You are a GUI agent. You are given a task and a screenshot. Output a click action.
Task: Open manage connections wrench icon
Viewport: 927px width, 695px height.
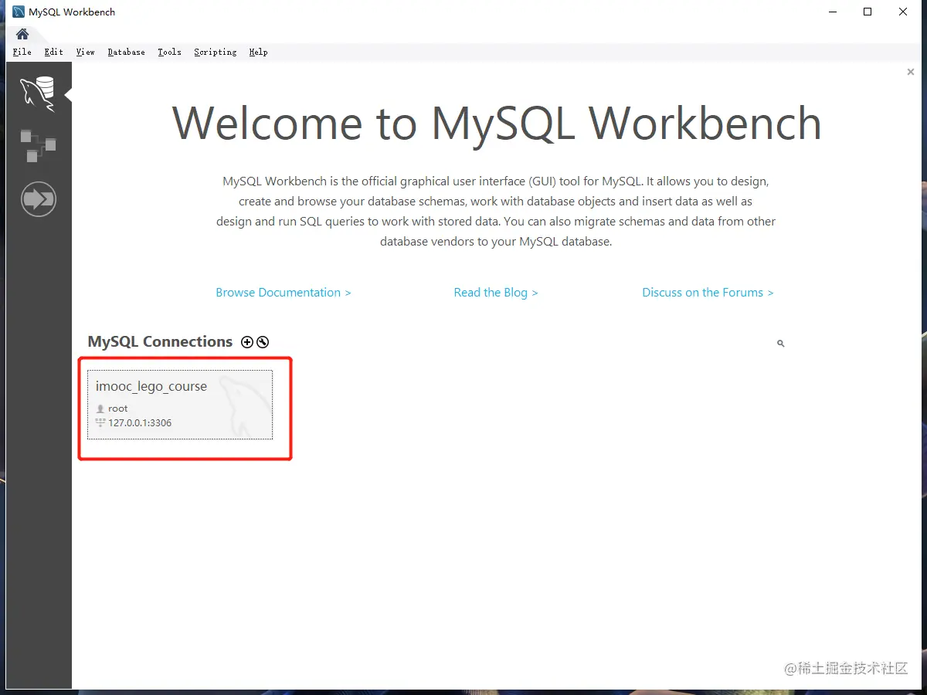pos(263,342)
